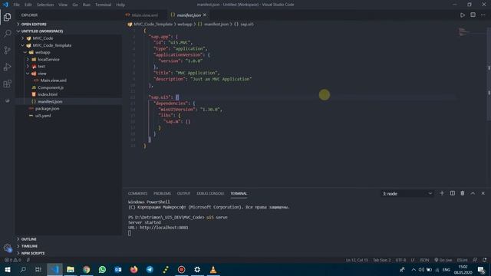This screenshot has width=491, height=276.
Task: Click the Tab Size status bar item
Action: pos(382,260)
